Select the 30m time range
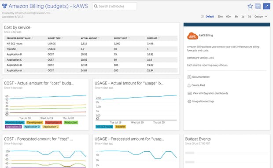The height and width of the screenshot is (168, 273). (220, 17)
